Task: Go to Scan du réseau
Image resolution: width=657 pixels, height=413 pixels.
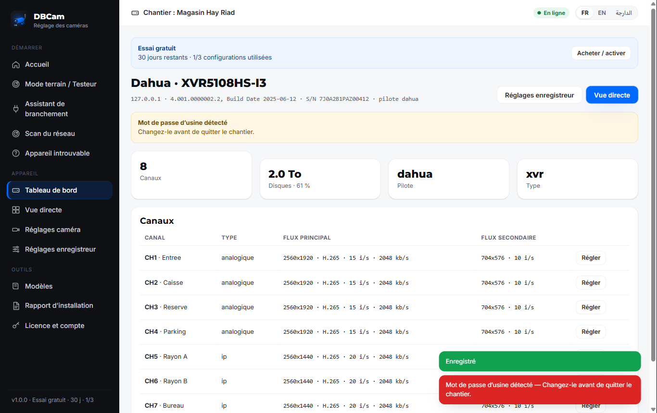Action: [x=60, y=134]
